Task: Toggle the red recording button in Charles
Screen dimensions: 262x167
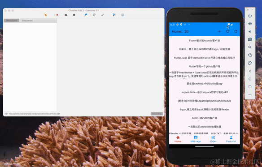Action: pos(57,15)
